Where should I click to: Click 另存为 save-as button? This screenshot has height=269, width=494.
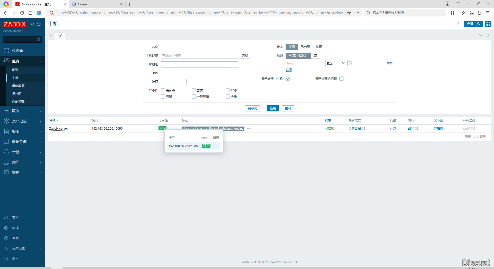coord(253,108)
